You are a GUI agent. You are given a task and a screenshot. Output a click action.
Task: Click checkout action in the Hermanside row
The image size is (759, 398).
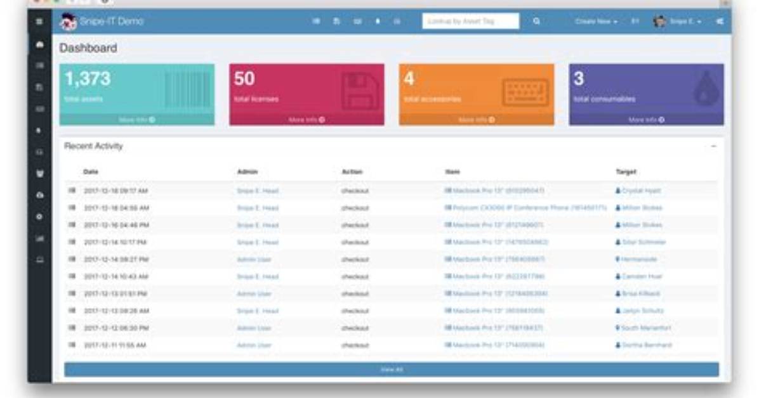coord(355,259)
